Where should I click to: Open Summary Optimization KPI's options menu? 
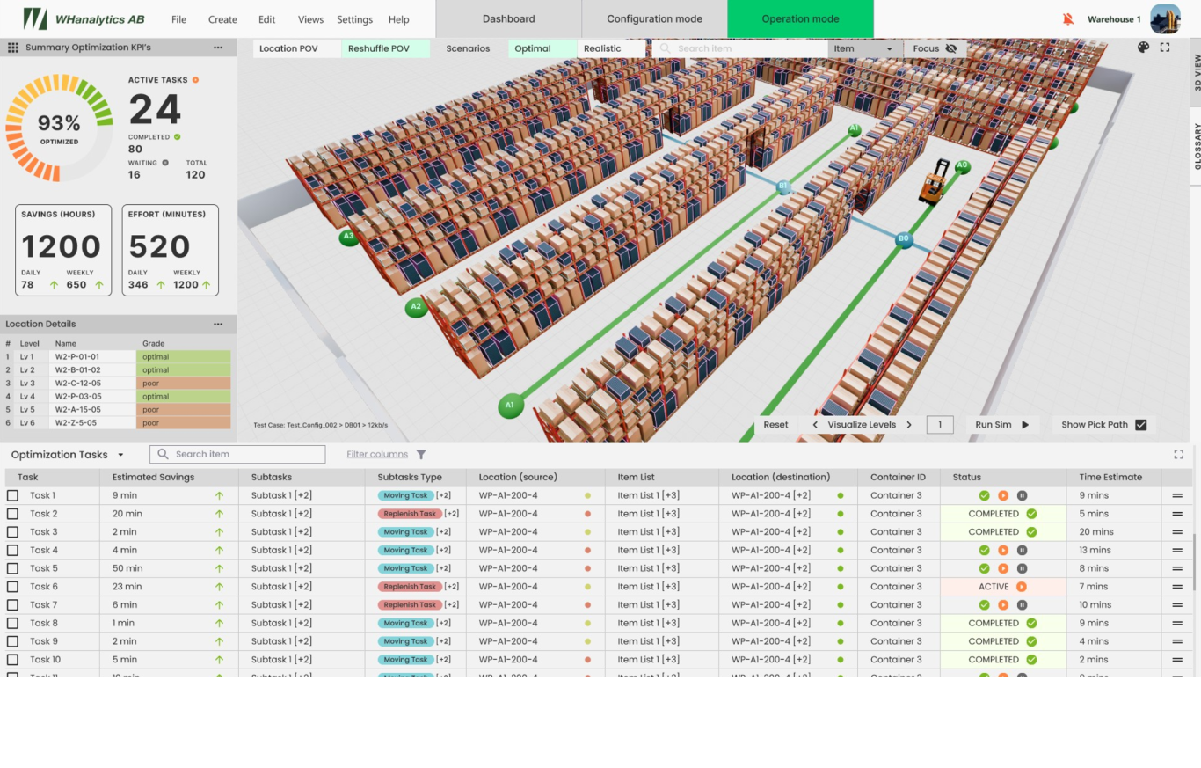pyautogui.click(x=218, y=48)
